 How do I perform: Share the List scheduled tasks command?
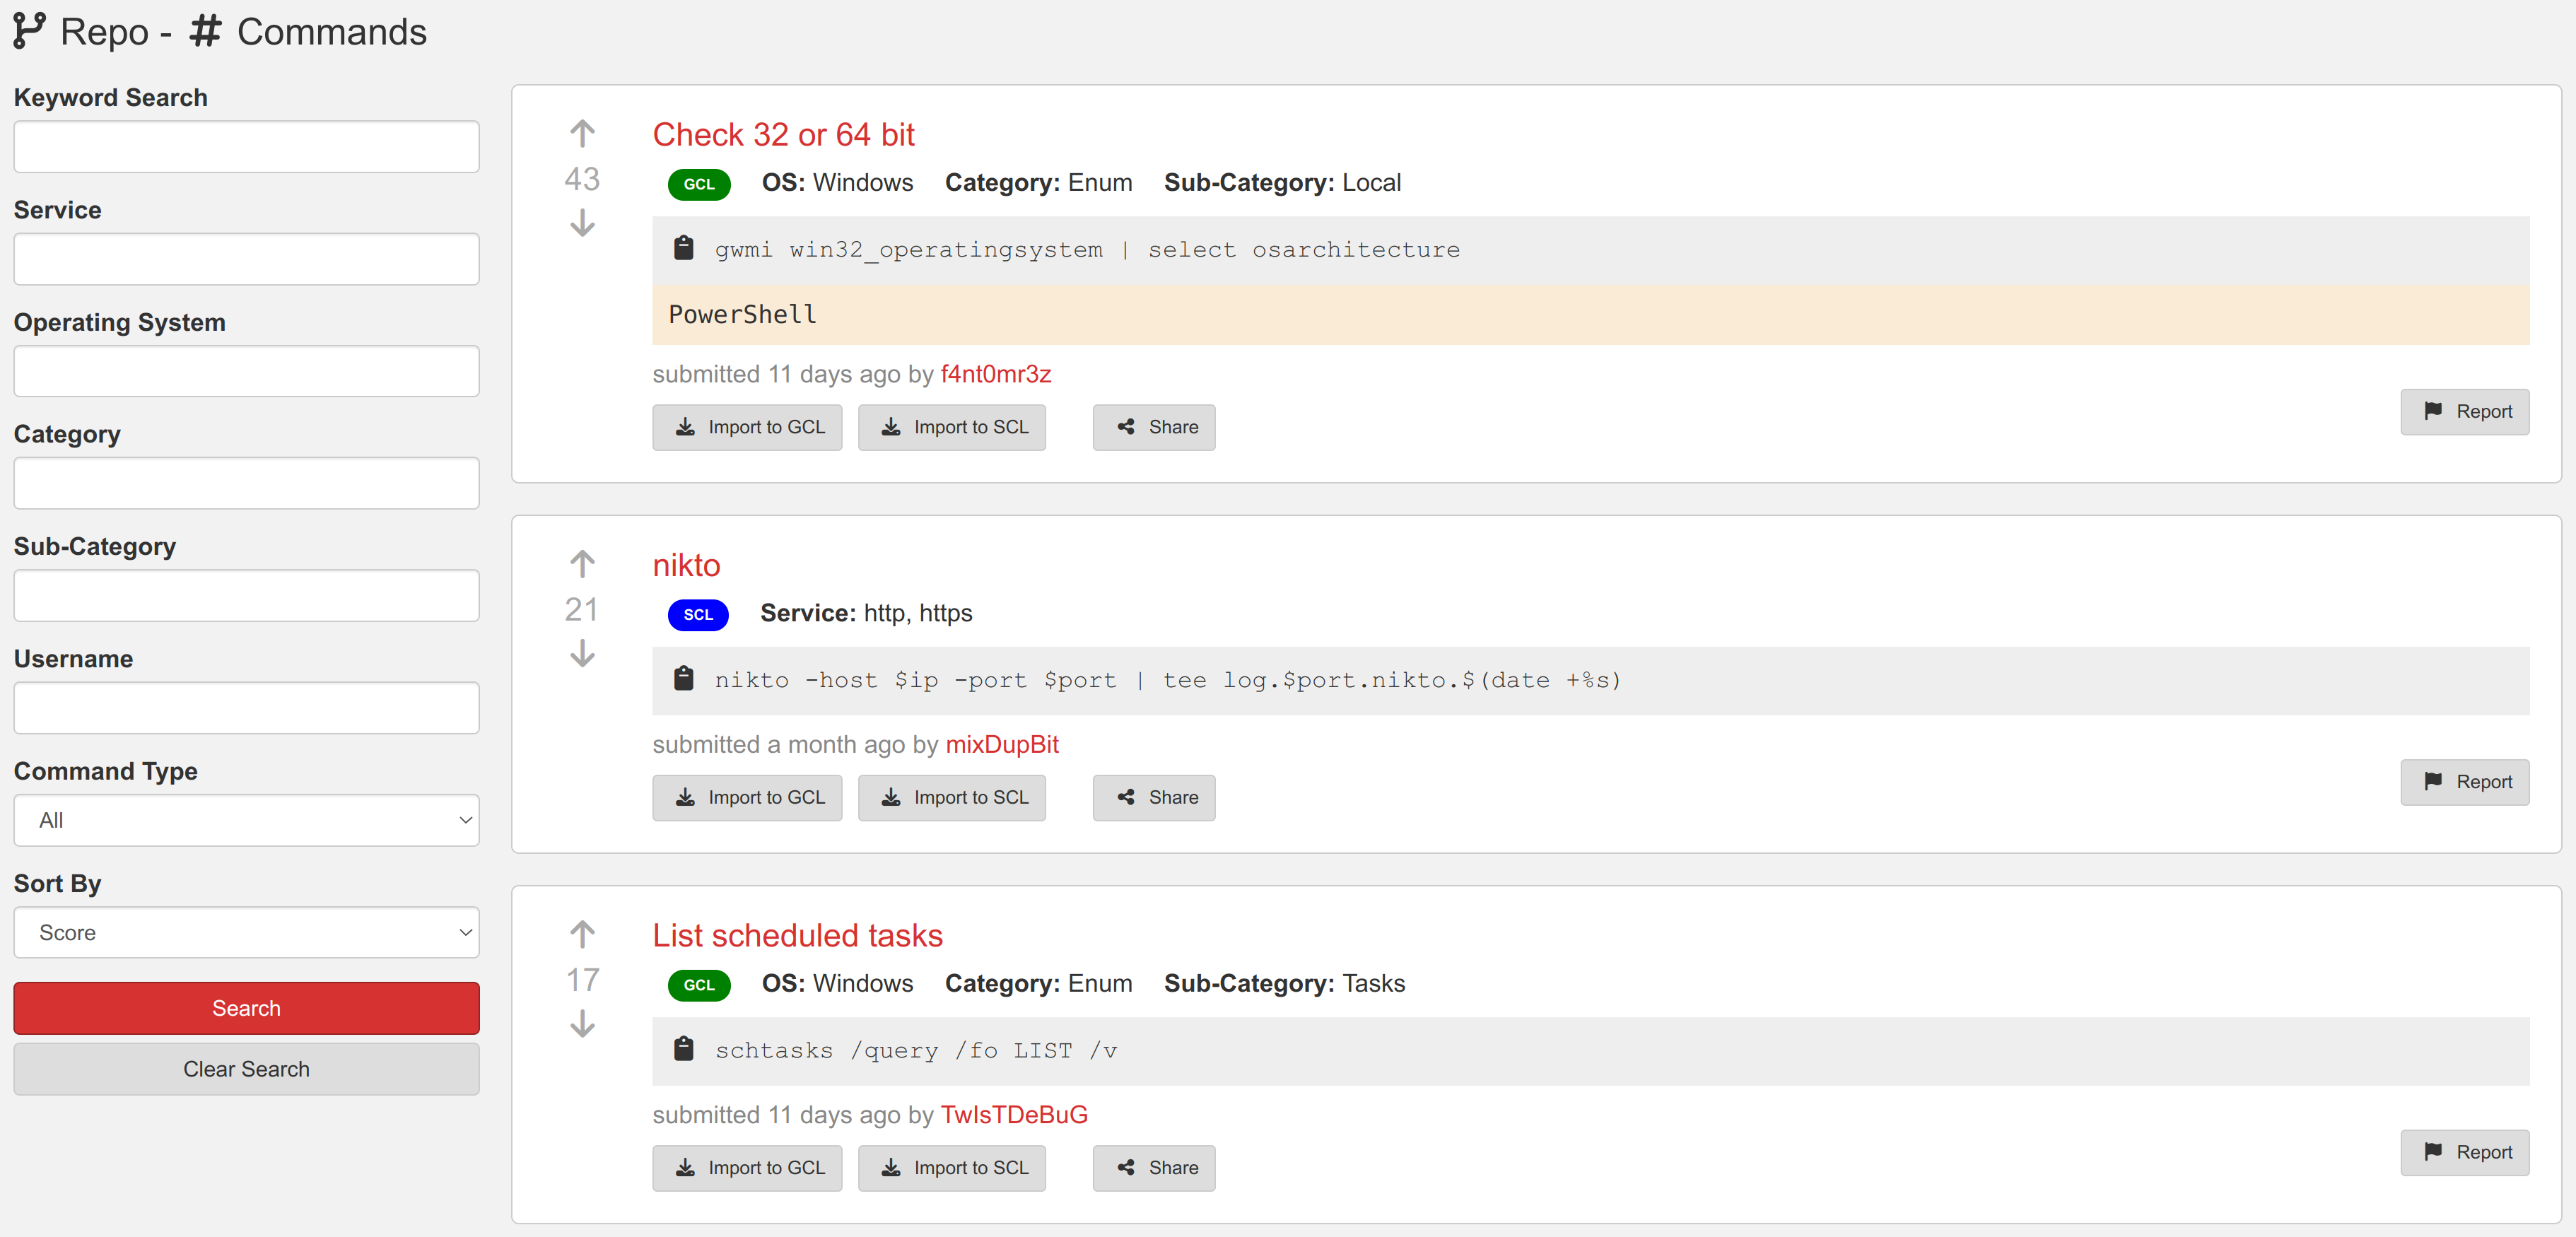point(1154,1168)
